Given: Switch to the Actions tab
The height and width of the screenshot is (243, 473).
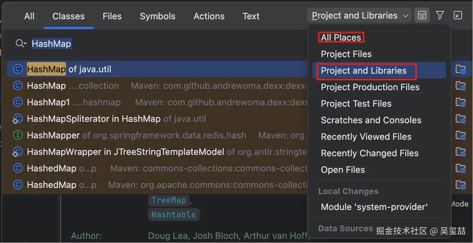Looking at the screenshot, I should click(209, 16).
